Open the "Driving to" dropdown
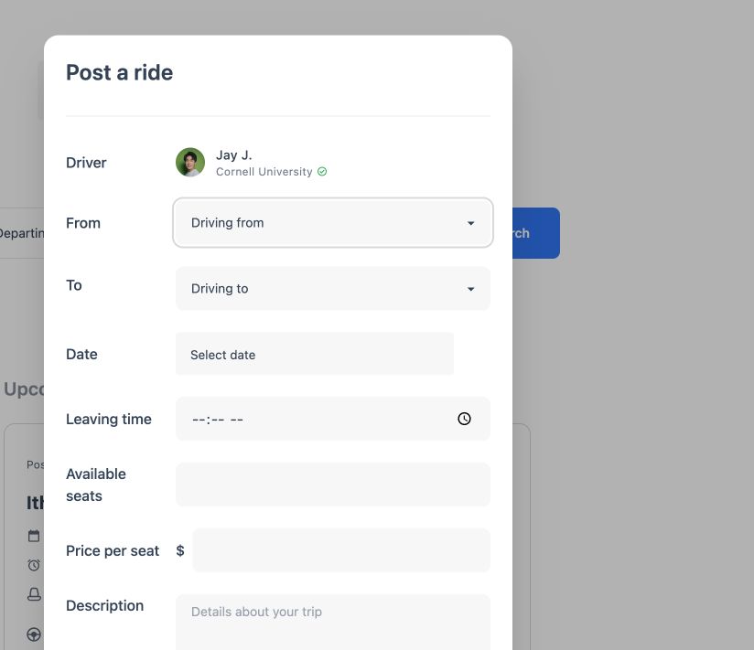 coord(333,288)
